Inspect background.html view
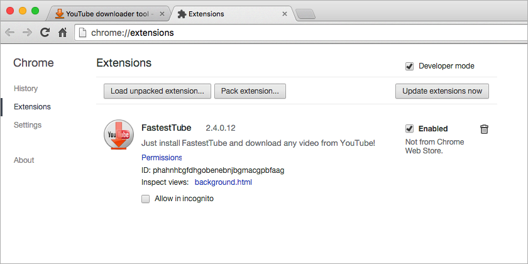 click(223, 182)
